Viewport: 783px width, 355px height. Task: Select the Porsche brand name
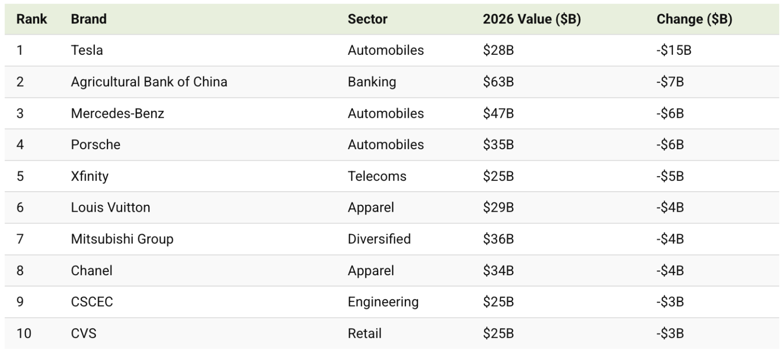point(95,145)
